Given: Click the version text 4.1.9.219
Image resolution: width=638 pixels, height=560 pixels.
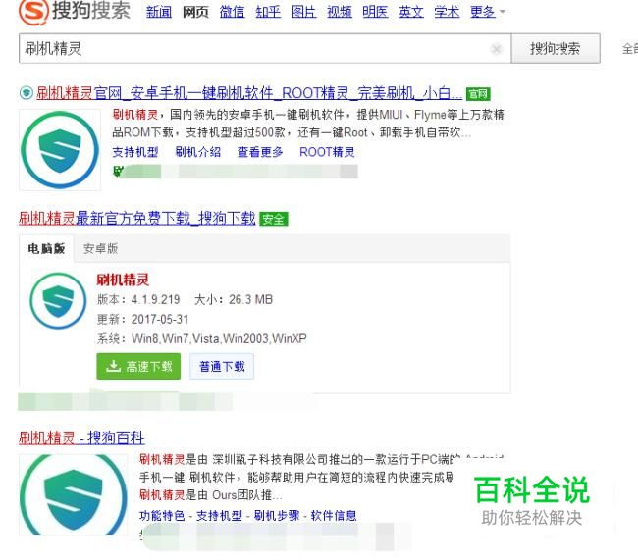Looking at the screenshot, I should 155,300.
